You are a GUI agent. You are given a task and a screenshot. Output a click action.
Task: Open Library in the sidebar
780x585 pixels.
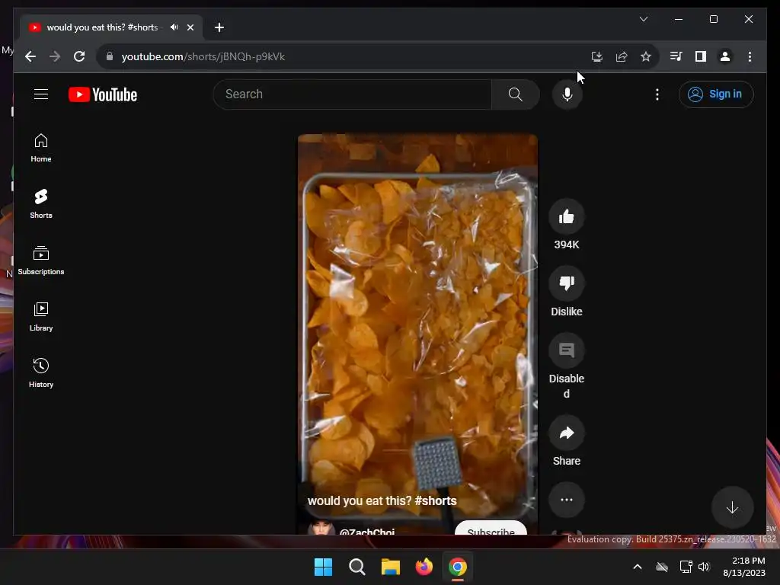[x=41, y=317]
